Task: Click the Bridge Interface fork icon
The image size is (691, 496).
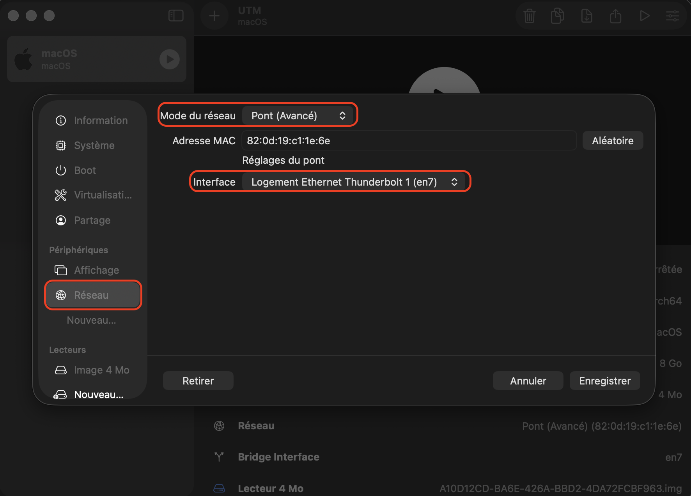Action: tap(219, 457)
